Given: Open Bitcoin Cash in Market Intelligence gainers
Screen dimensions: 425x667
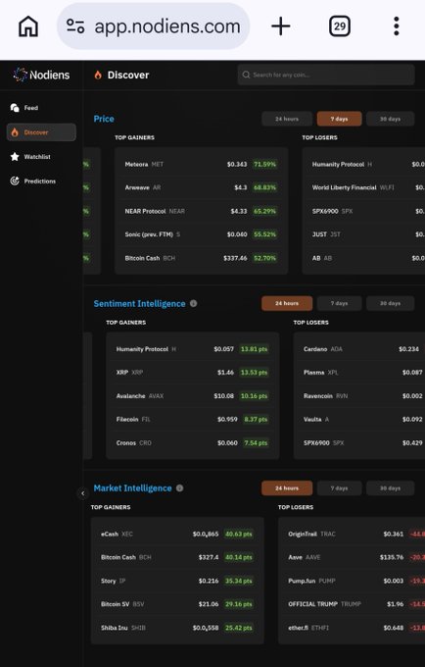Looking at the screenshot, I should (177, 557).
